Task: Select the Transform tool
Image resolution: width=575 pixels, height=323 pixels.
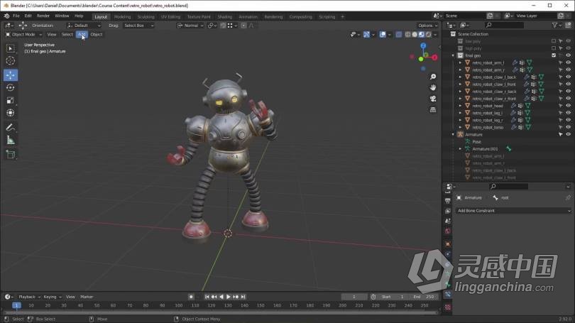Action: tap(10, 113)
